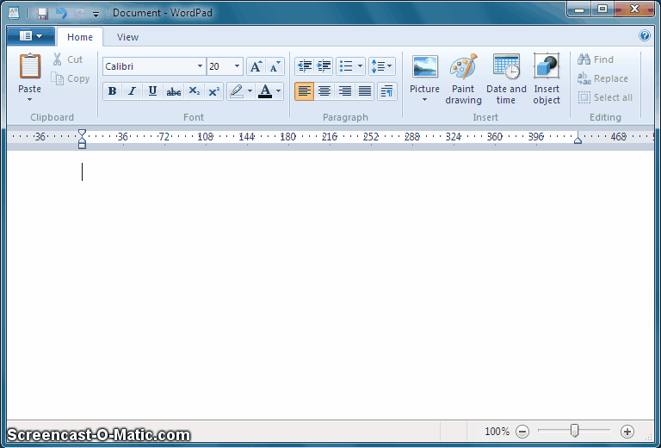The height and width of the screenshot is (448, 661).
Task: Grow the font size
Action: pyautogui.click(x=256, y=66)
